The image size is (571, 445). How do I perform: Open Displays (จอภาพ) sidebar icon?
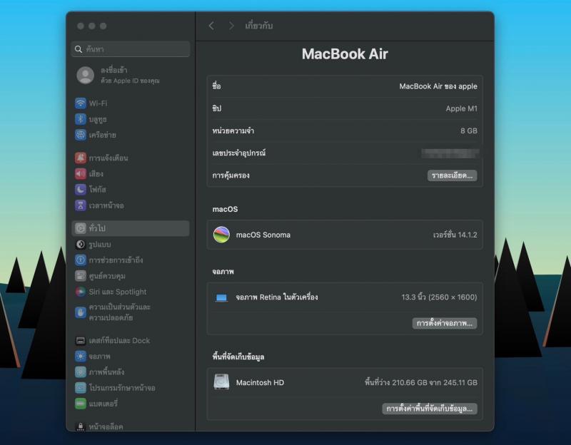click(81, 357)
